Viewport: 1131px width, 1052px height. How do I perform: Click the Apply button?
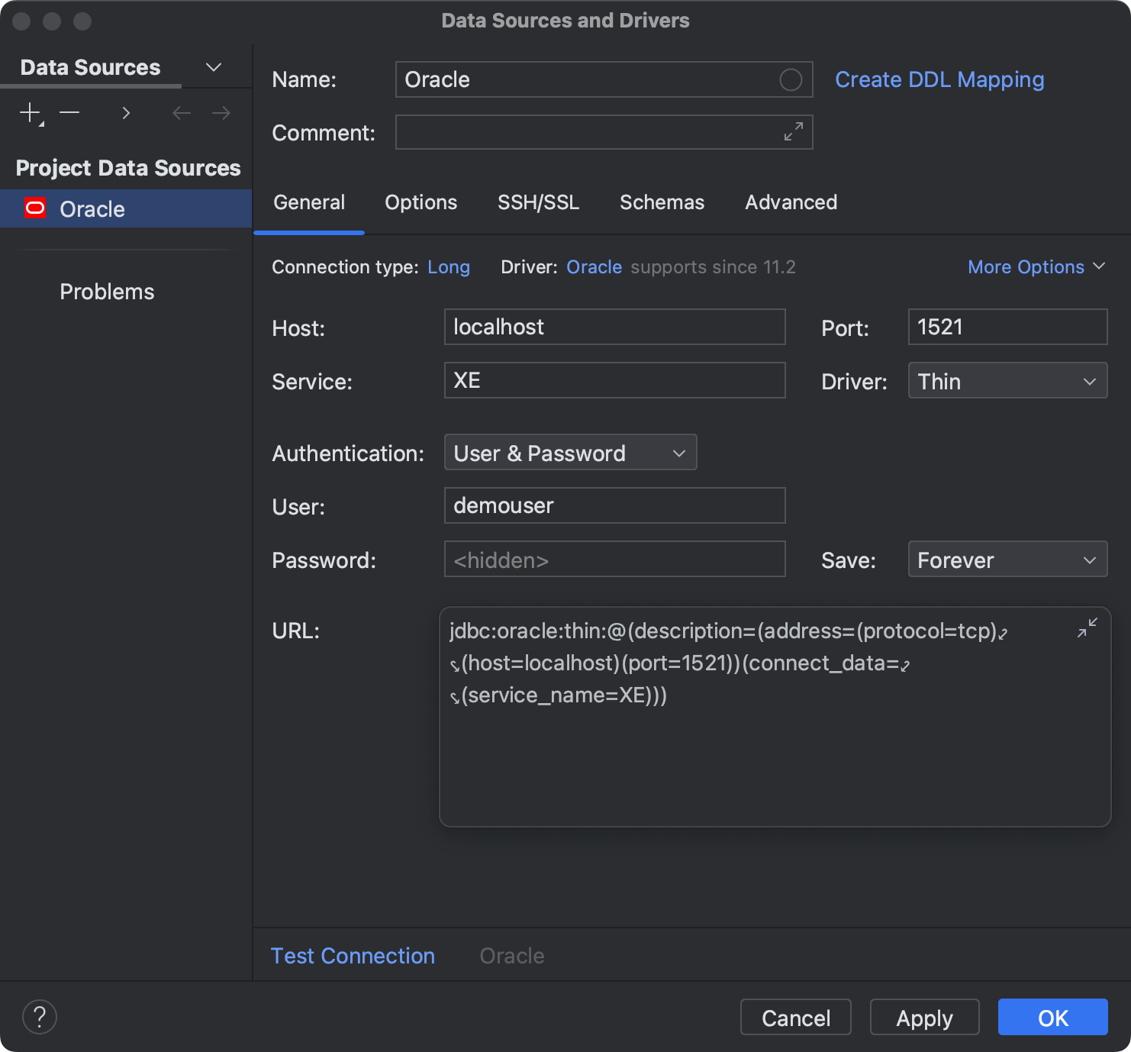pos(923,1017)
